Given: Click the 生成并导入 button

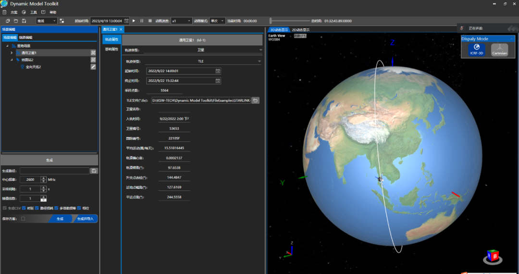Looking at the screenshot, I should tap(85, 219).
